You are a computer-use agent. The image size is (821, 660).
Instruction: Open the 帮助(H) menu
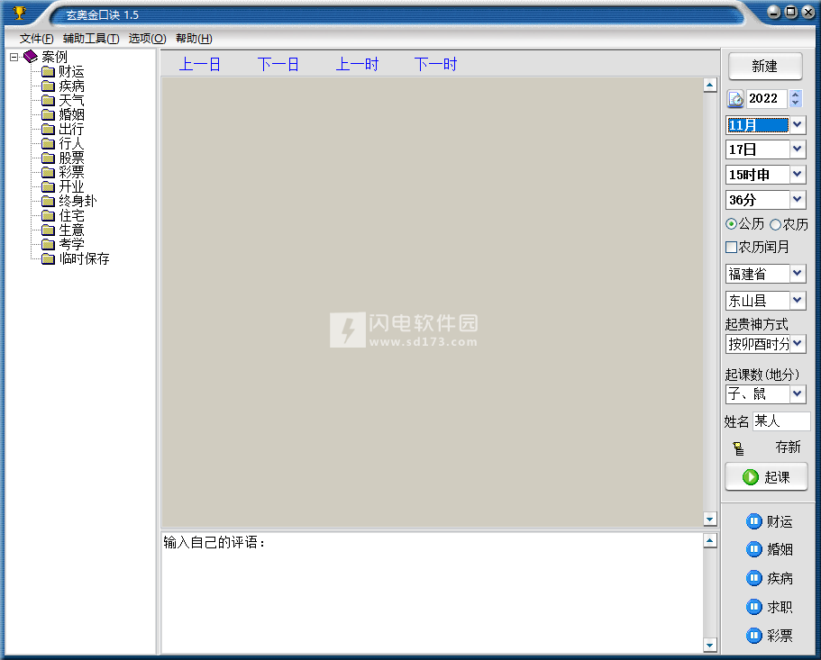click(194, 38)
